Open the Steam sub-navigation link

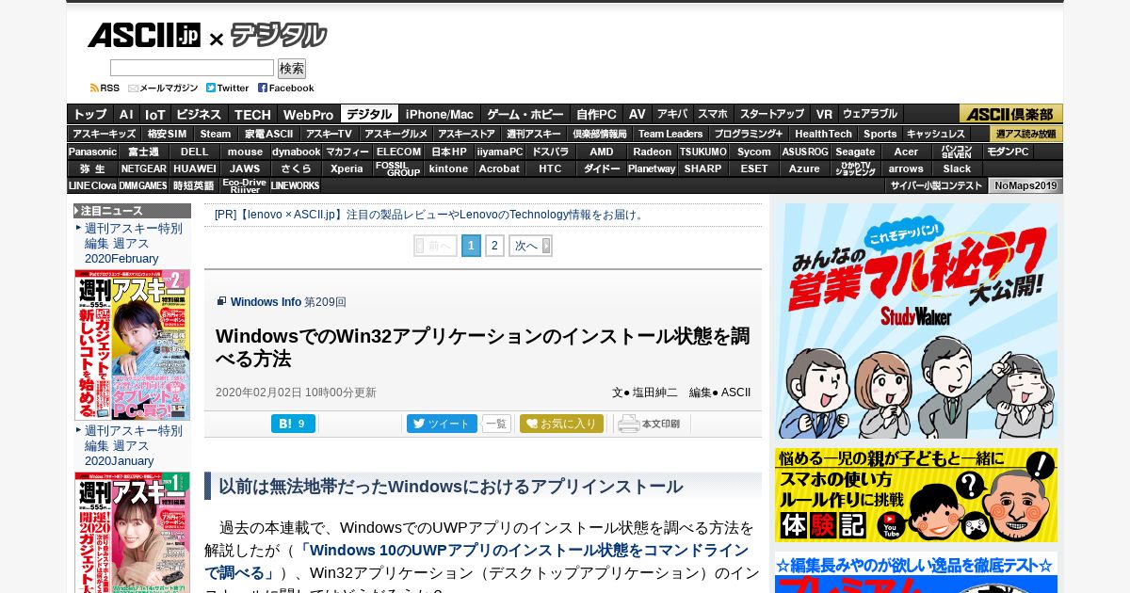pyautogui.click(x=216, y=134)
